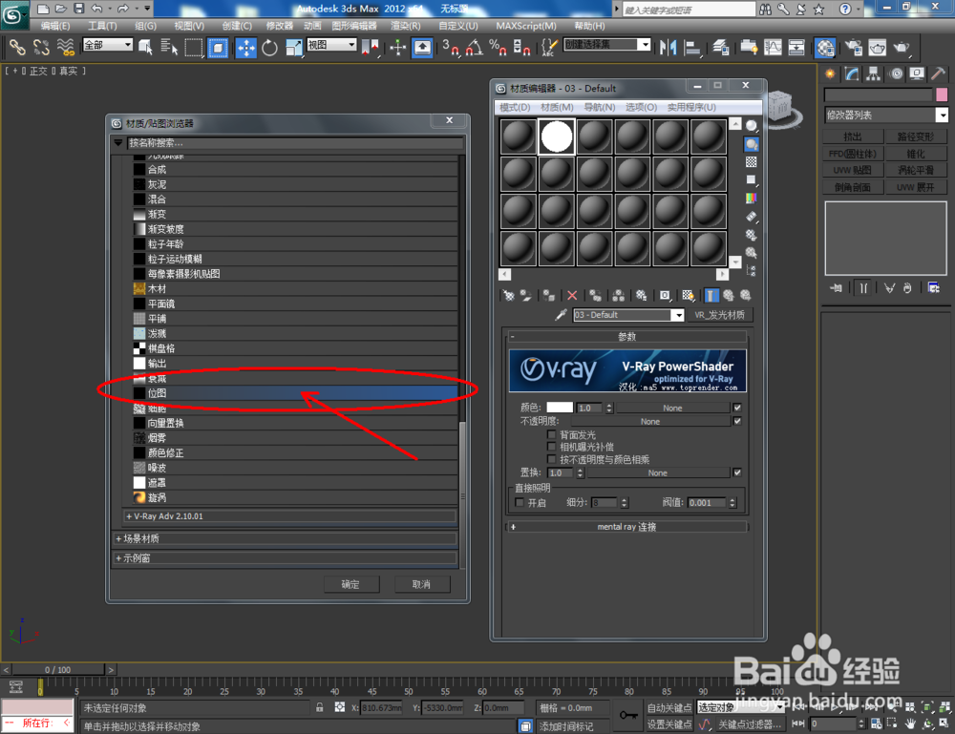Open the Create panel star icon

coord(830,73)
